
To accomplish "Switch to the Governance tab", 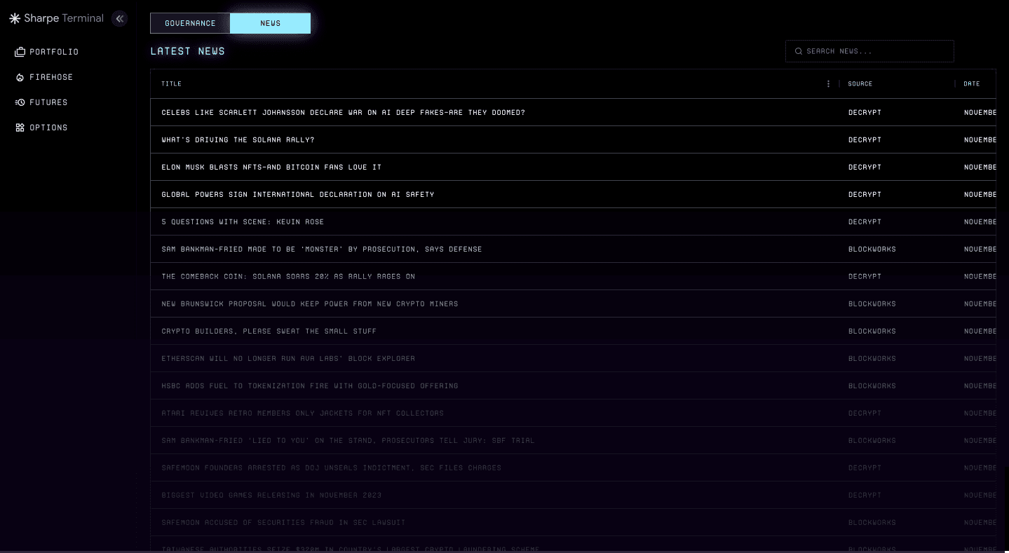I will [x=190, y=23].
